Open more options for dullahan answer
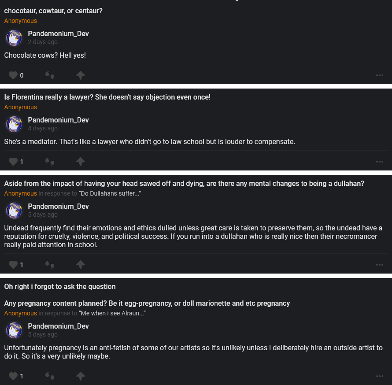This screenshot has height=385, width=392. point(380,265)
